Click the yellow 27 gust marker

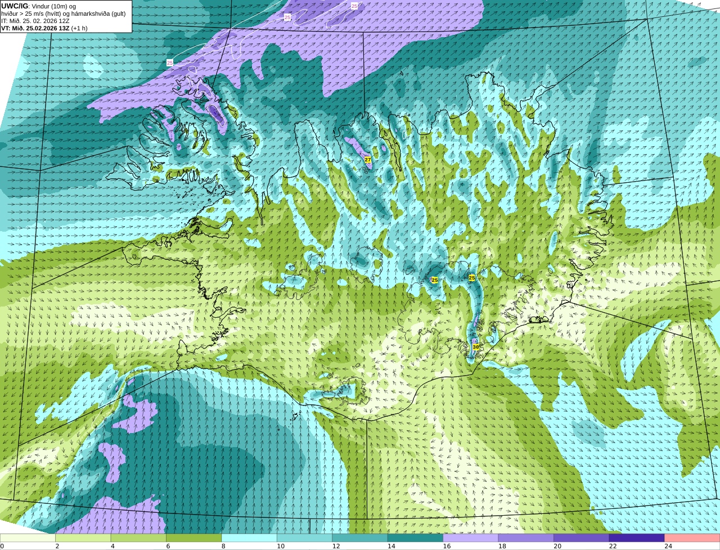368,160
